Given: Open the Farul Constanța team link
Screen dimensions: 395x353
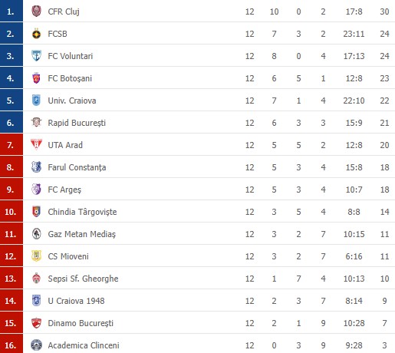Looking at the screenshot, I should click(77, 167).
